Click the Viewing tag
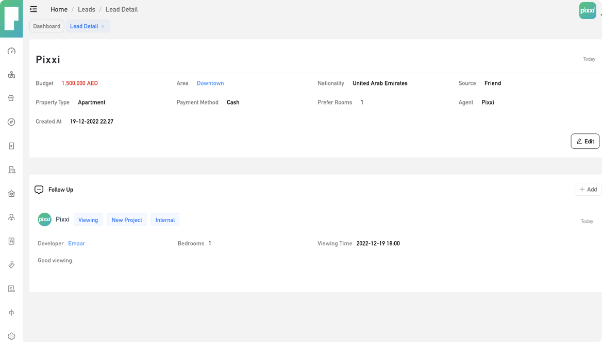Image resolution: width=602 pixels, height=342 pixels. [x=88, y=220]
